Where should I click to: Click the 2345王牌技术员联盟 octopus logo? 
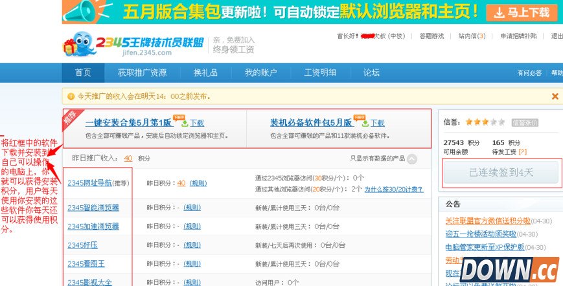point(133,44)
